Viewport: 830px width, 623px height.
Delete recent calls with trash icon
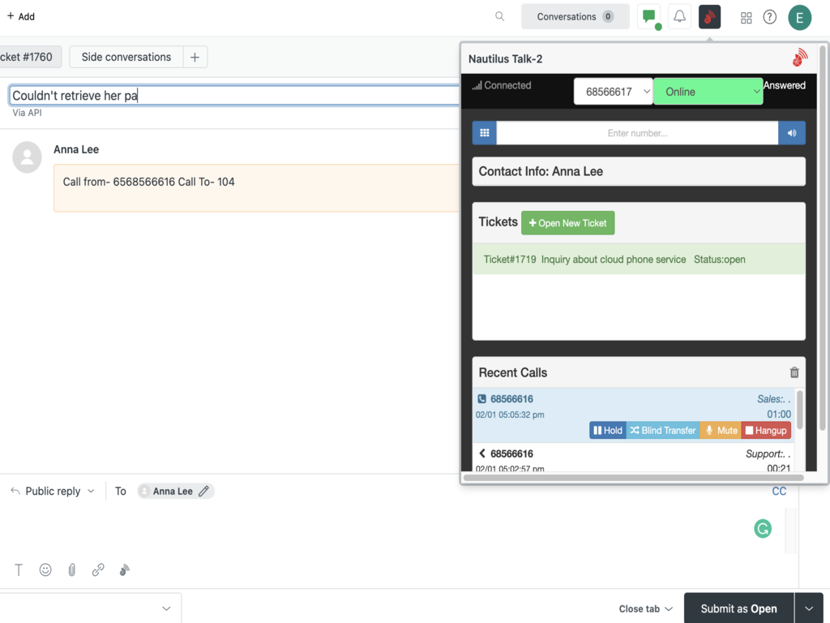pyautogui.click(x=794, y=372)
